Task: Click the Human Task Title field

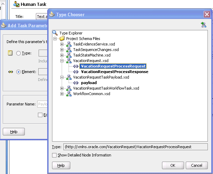Action: (42, 17)
